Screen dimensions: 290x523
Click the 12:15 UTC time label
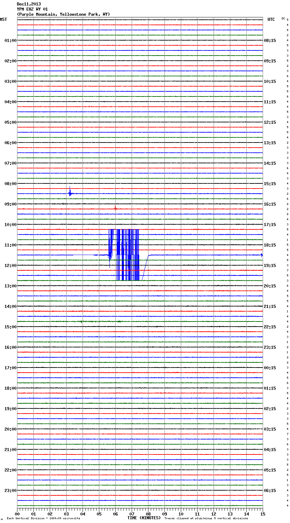click(270, 122)
